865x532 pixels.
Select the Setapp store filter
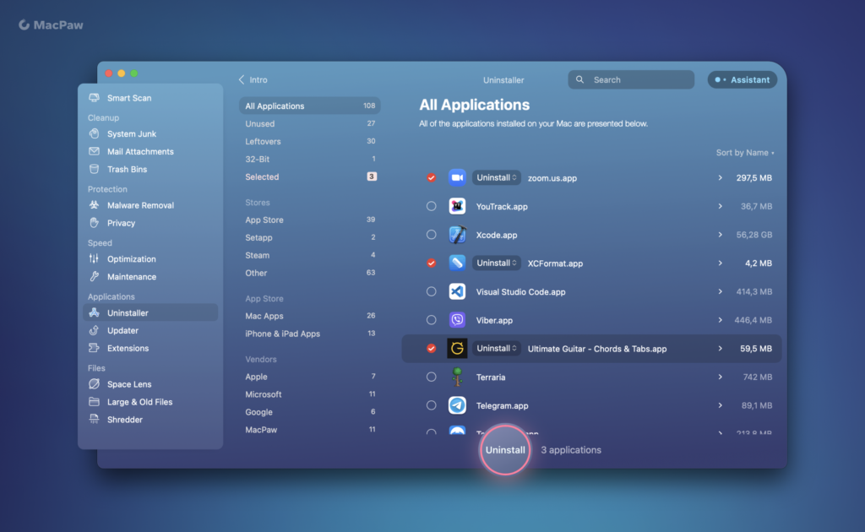309,237
